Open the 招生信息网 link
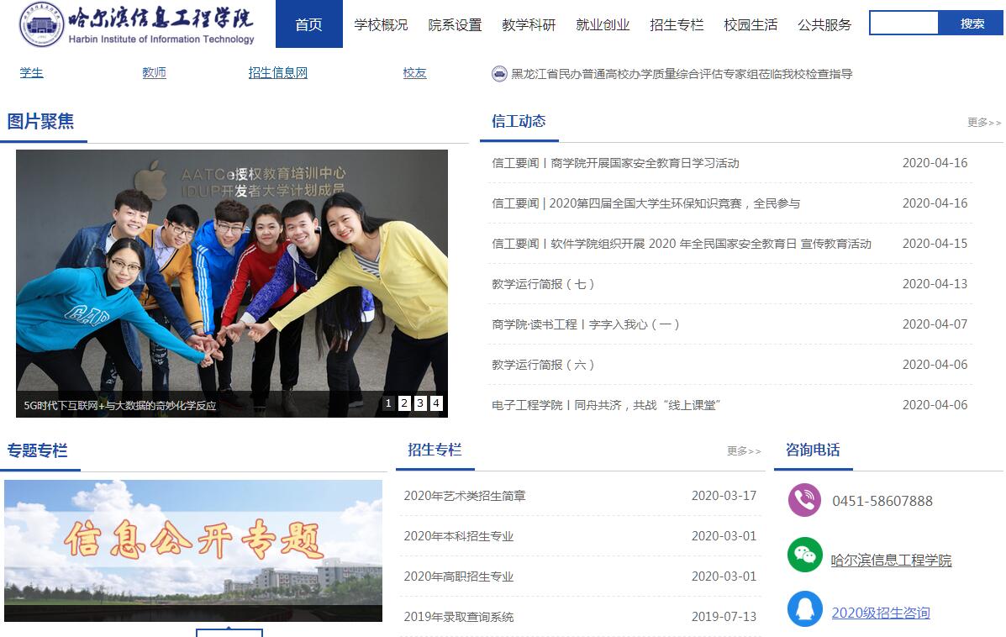Image resolution: width=1006 pixels, height=637 pixels. (x=278, y=73)
